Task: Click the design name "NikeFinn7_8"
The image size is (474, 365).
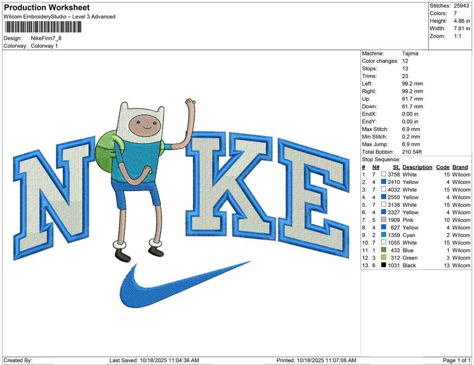Action: [x=46, y=38]
